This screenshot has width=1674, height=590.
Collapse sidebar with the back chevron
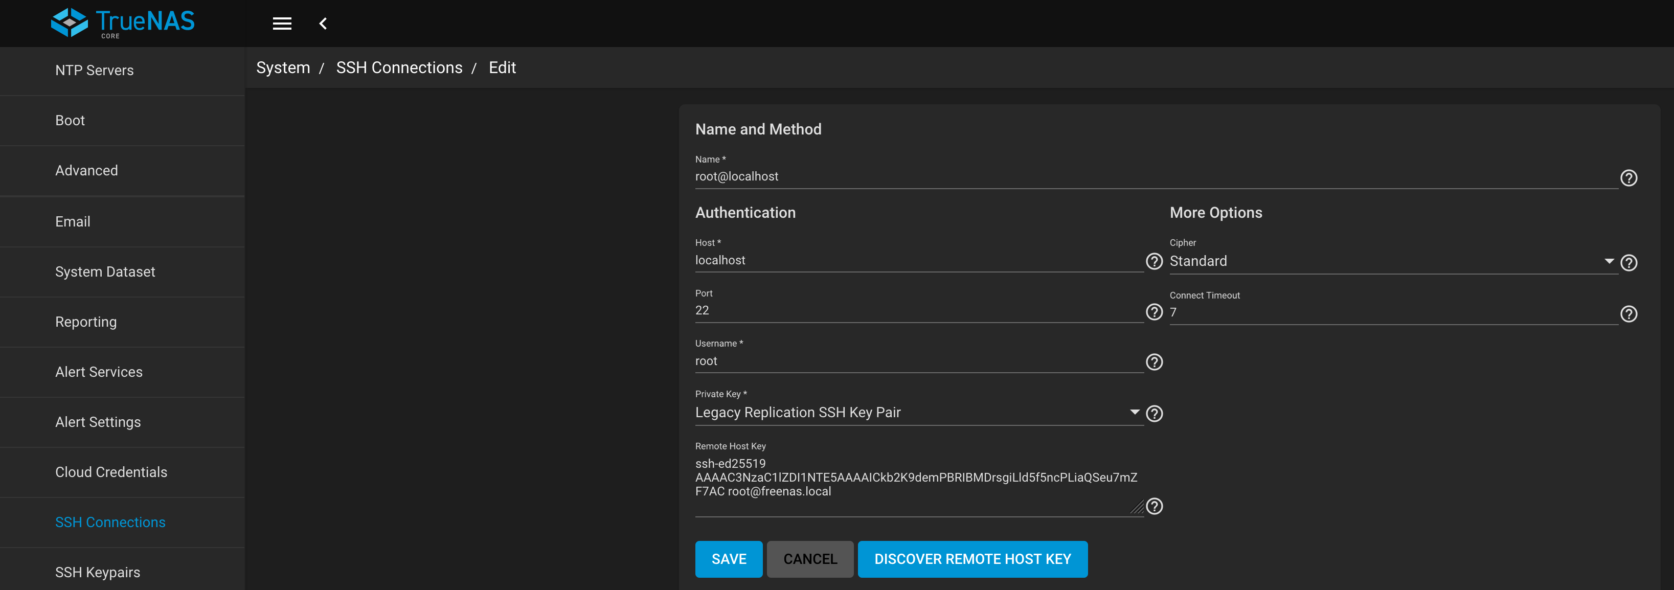(x=323, y=24)
